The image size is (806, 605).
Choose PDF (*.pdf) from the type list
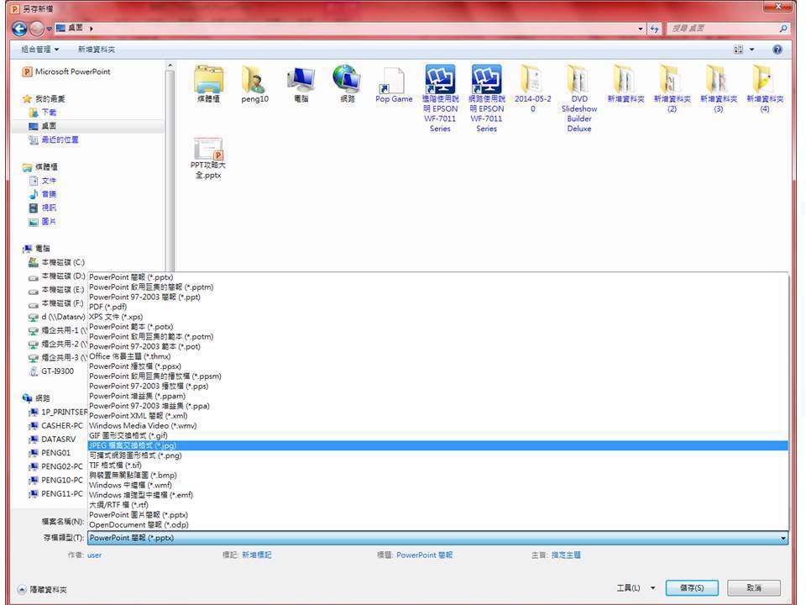[x=438, y=307]
